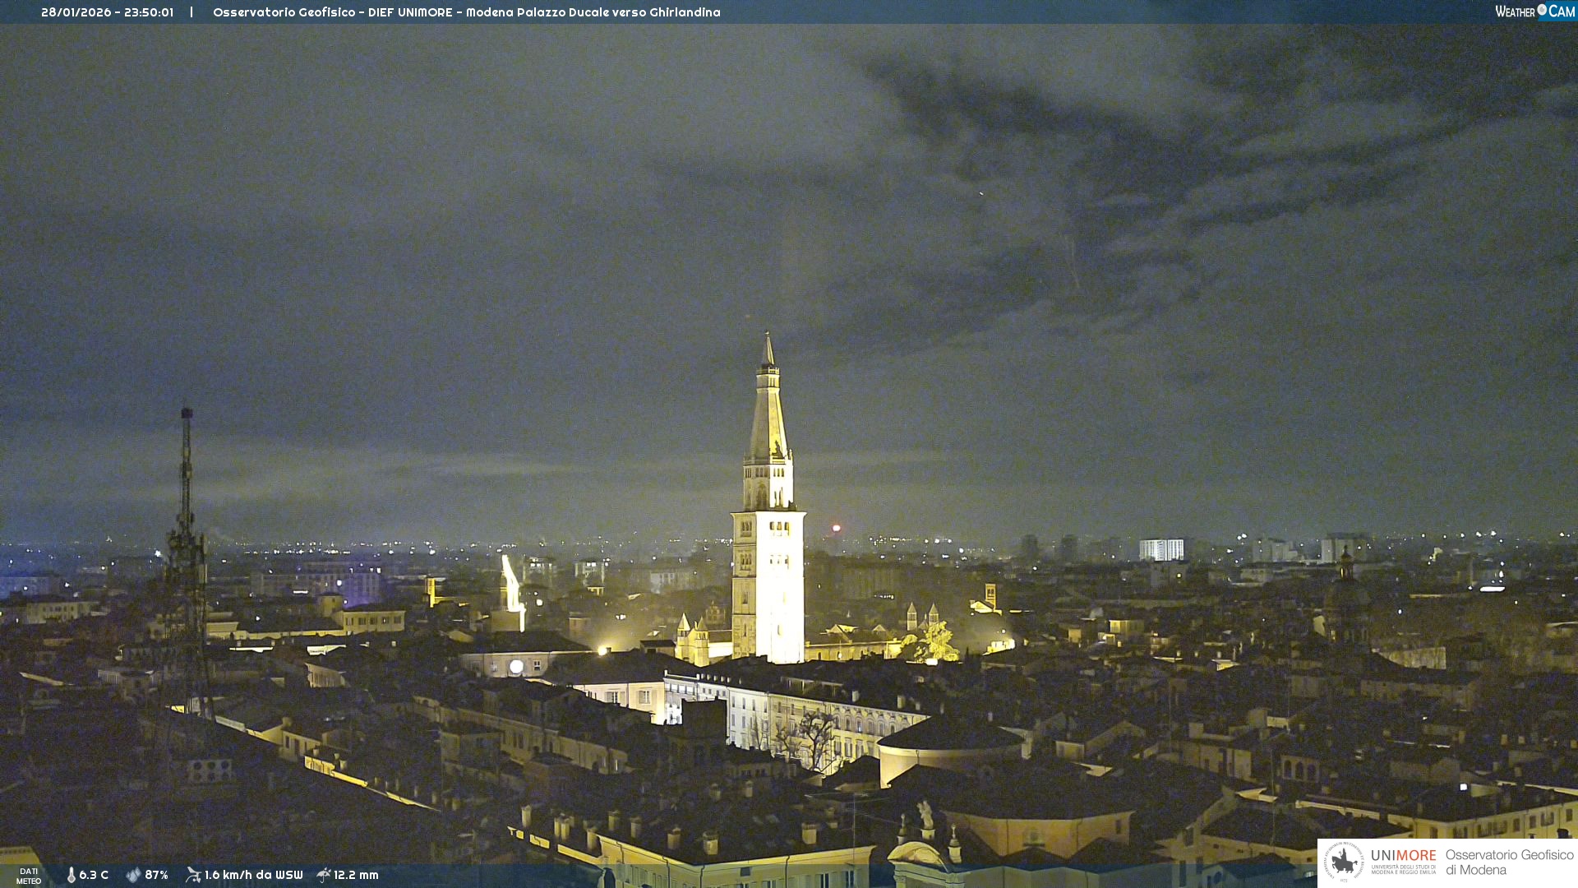Click the 6.3 C temperature reading
This screenshot has height=888, width=1578.
click(x=94, y=875)
